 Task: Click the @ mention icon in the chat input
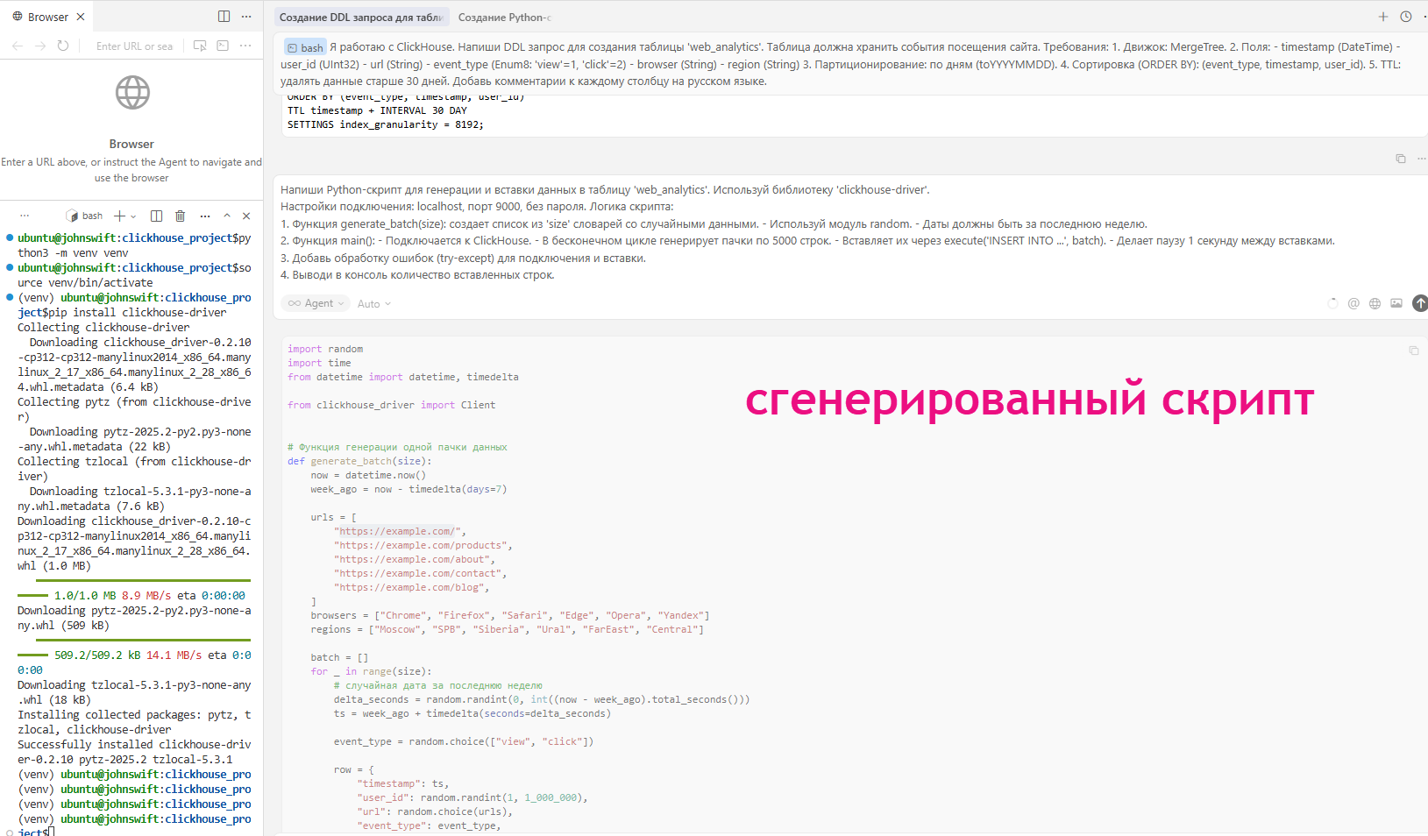point(1353,303)
